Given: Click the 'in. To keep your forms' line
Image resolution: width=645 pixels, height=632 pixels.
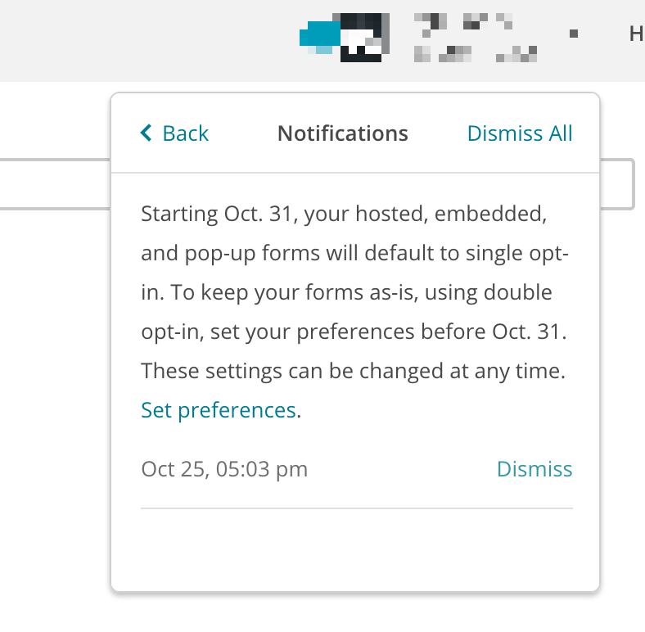Looking at the screenshot, I should (x=346, y=292).
